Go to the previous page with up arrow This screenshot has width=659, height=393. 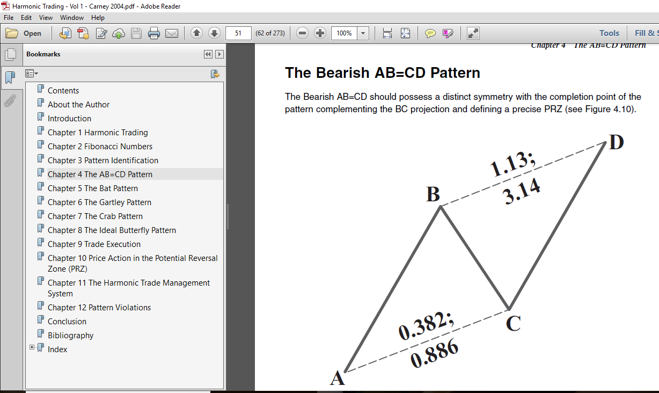(x=196, y=33)
